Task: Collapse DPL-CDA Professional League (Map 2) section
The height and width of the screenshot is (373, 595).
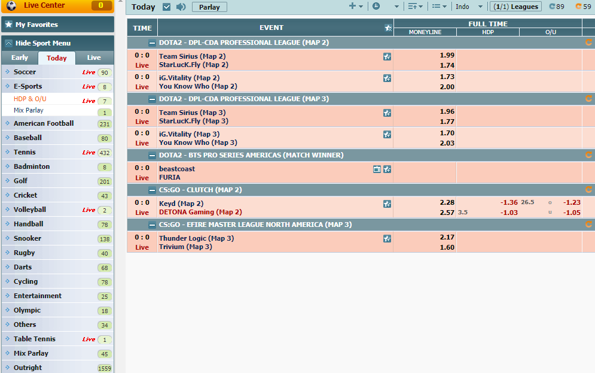Action: (x=152, y=43)
